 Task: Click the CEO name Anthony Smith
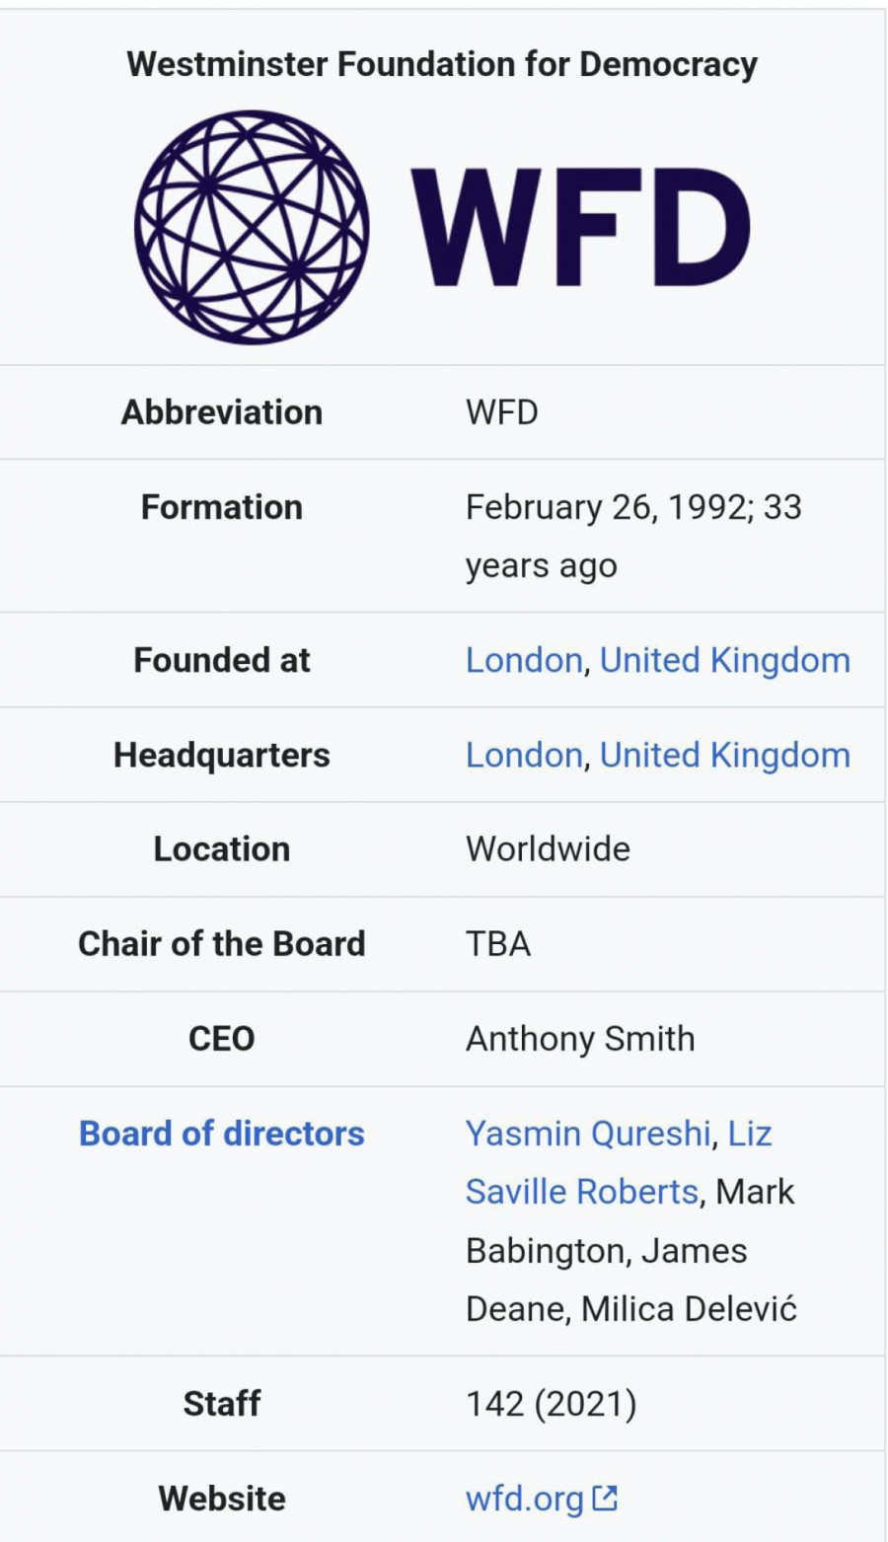(x=580, y=1039)
